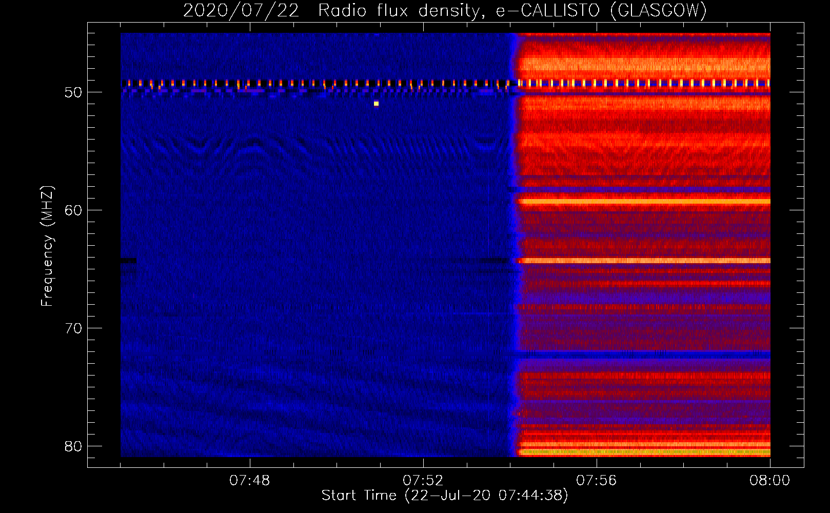Click the bright yellow band just below 60 MHz
This screenshot has width=830, height=513.
pyautogui.click(x=644, y=202)
